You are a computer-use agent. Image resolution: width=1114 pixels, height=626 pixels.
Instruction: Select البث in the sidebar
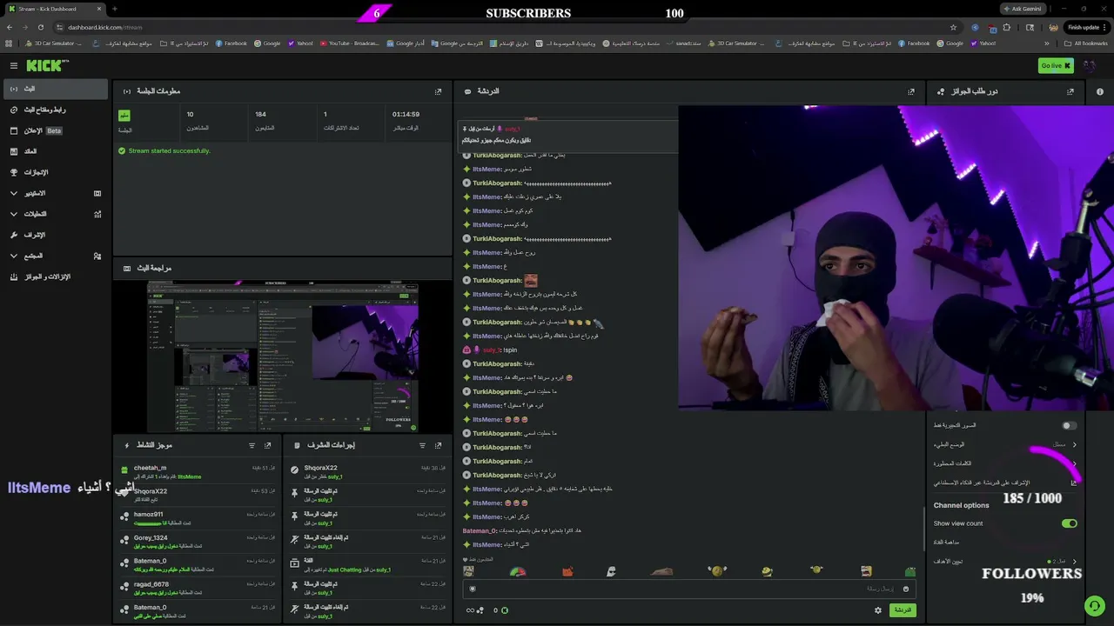pos(54,89)
